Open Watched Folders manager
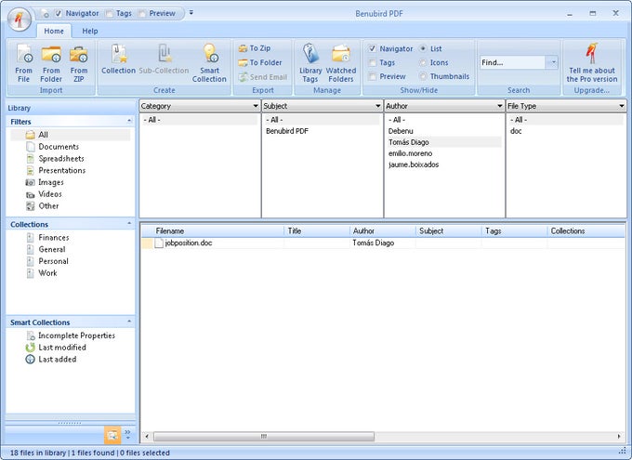This screenshot has height=460, width=632. point(341,63)
